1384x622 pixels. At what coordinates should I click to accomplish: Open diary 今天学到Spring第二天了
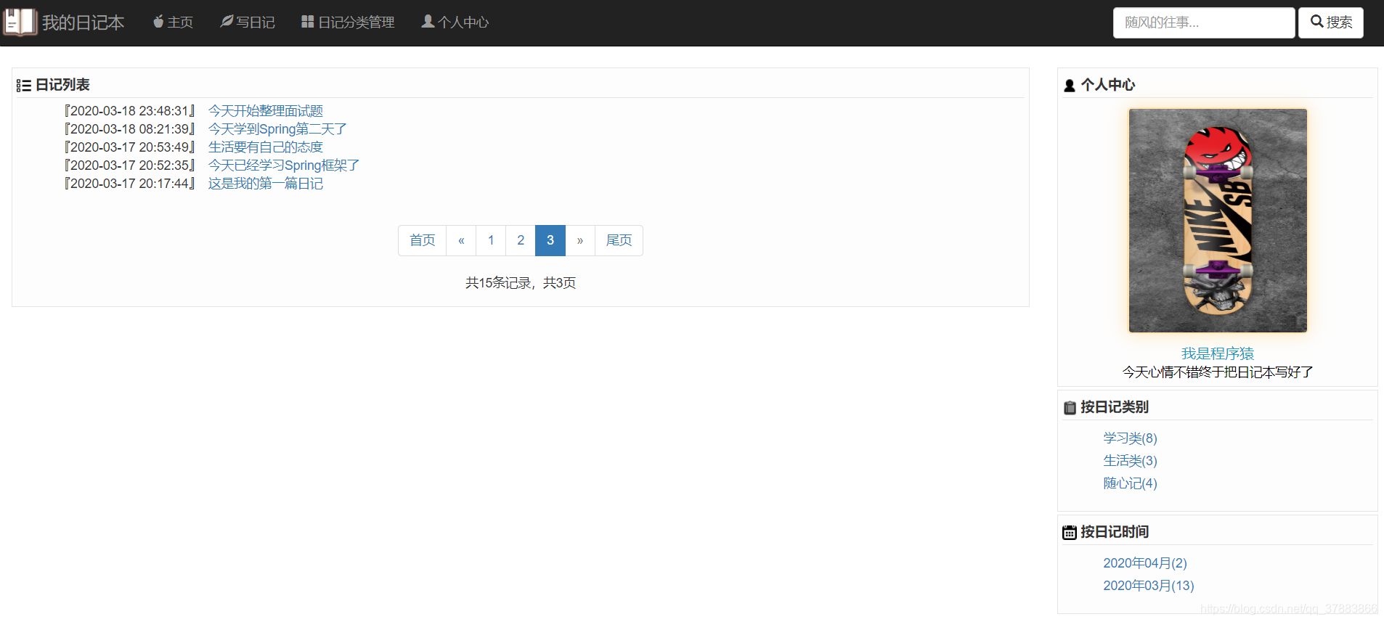point(277,129)
